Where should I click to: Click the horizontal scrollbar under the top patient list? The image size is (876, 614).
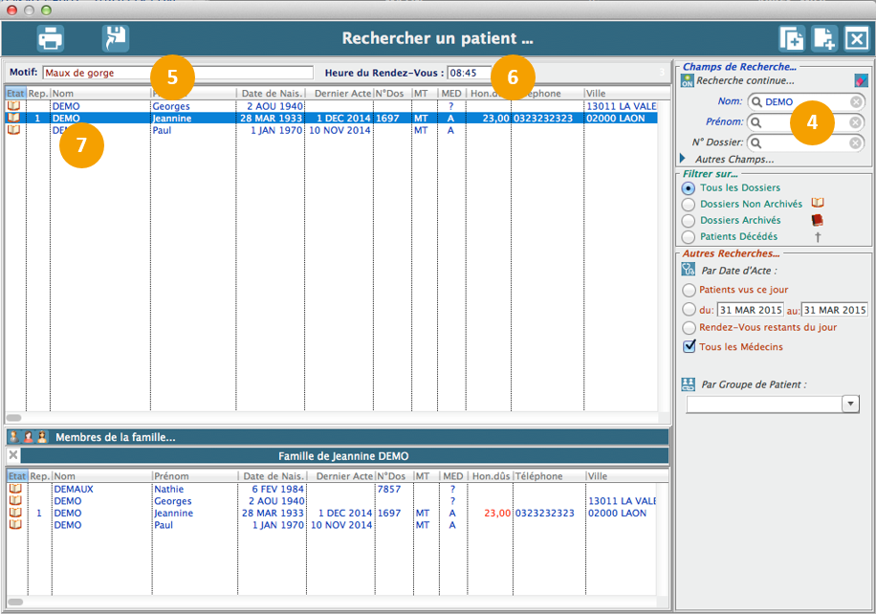coord(15,418)
